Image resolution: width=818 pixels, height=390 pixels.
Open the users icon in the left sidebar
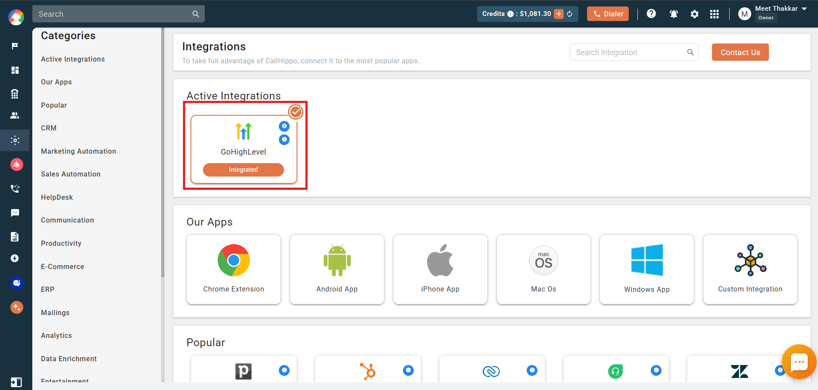[15, 115]
